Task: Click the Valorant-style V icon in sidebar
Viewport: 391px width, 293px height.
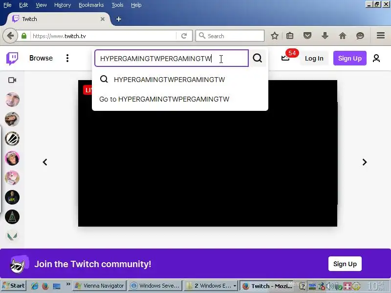Action: pos(12,236)
